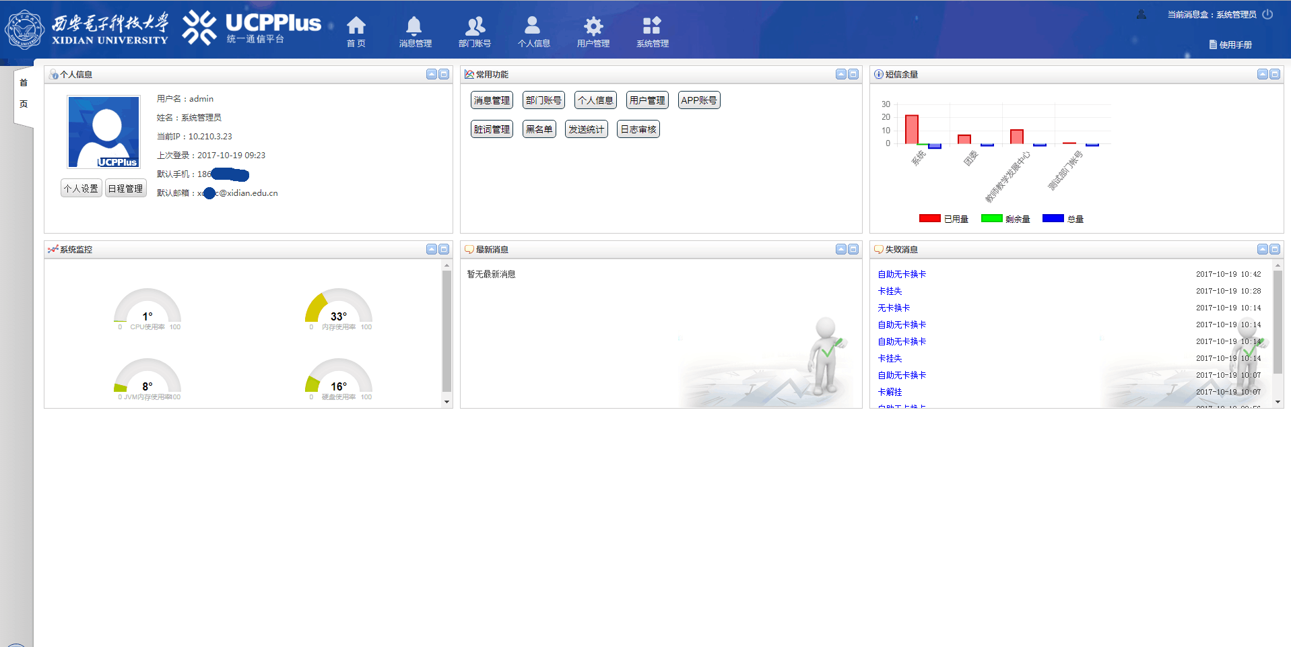Maximize the 最新消息 panel

click(x=853, y=249)
